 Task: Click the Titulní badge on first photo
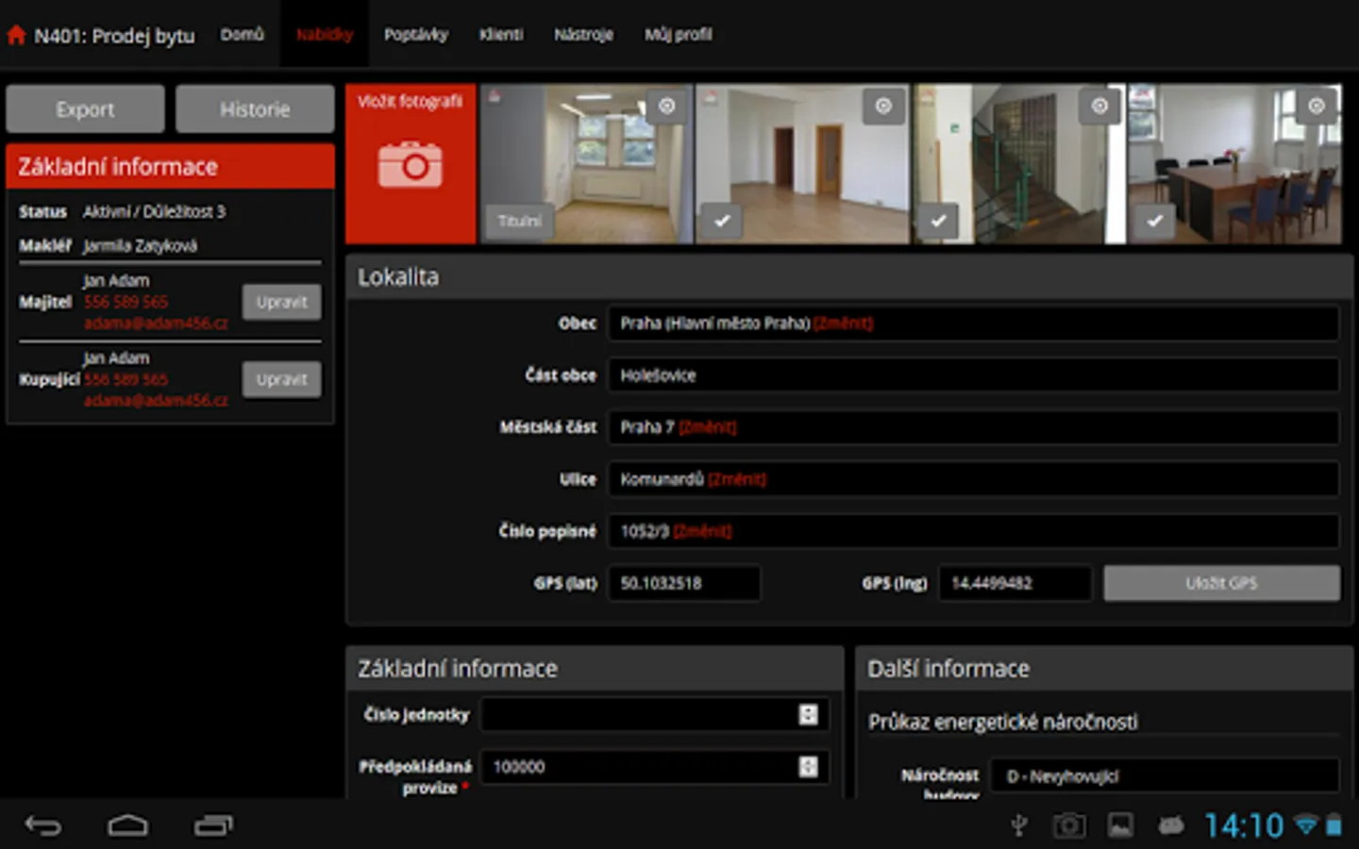pos(520,221)
